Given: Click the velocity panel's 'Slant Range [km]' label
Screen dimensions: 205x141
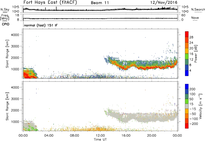Looking at the screenshot, I should (7, 106).
